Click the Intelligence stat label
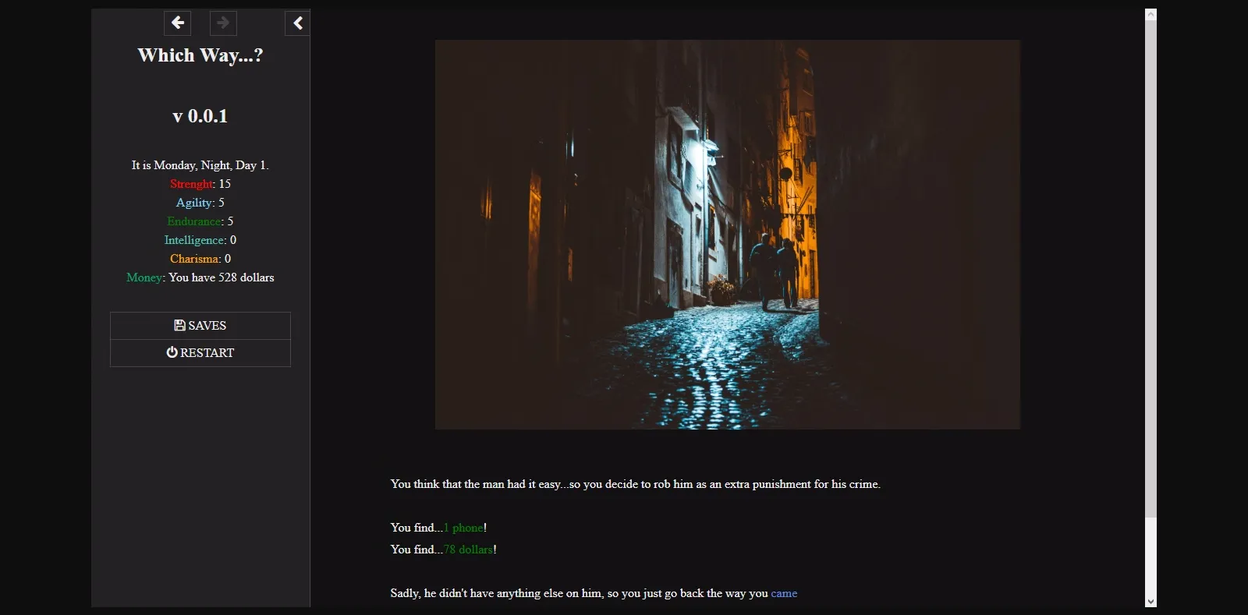Viewport: 1248px width, 615px height. coord(194,240)
